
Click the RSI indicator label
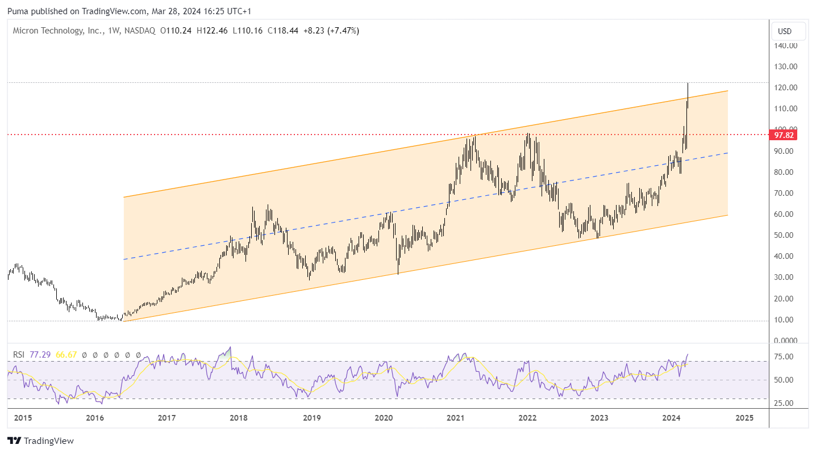pos(19,354)
